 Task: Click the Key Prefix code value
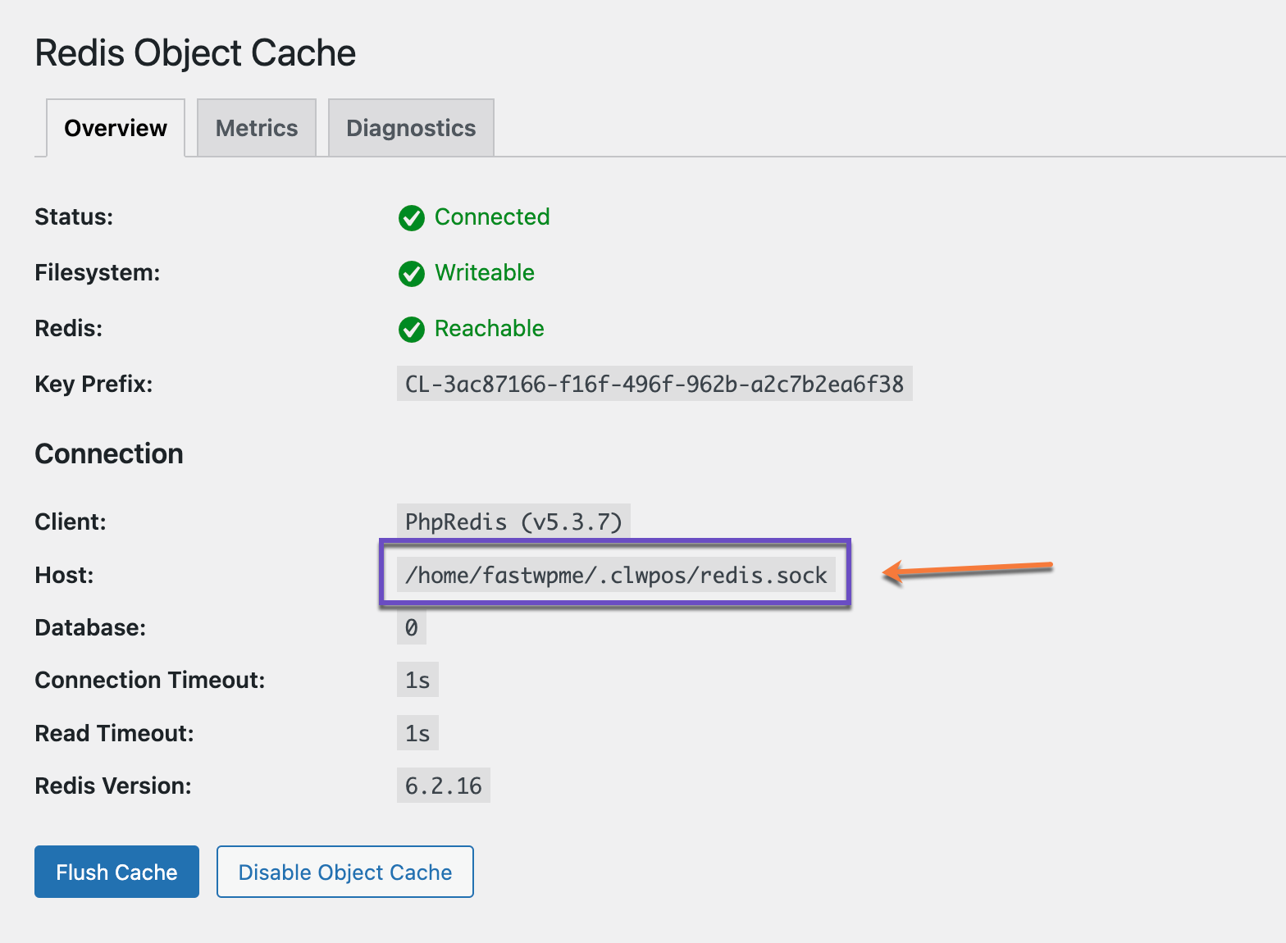tap(654, 384)
